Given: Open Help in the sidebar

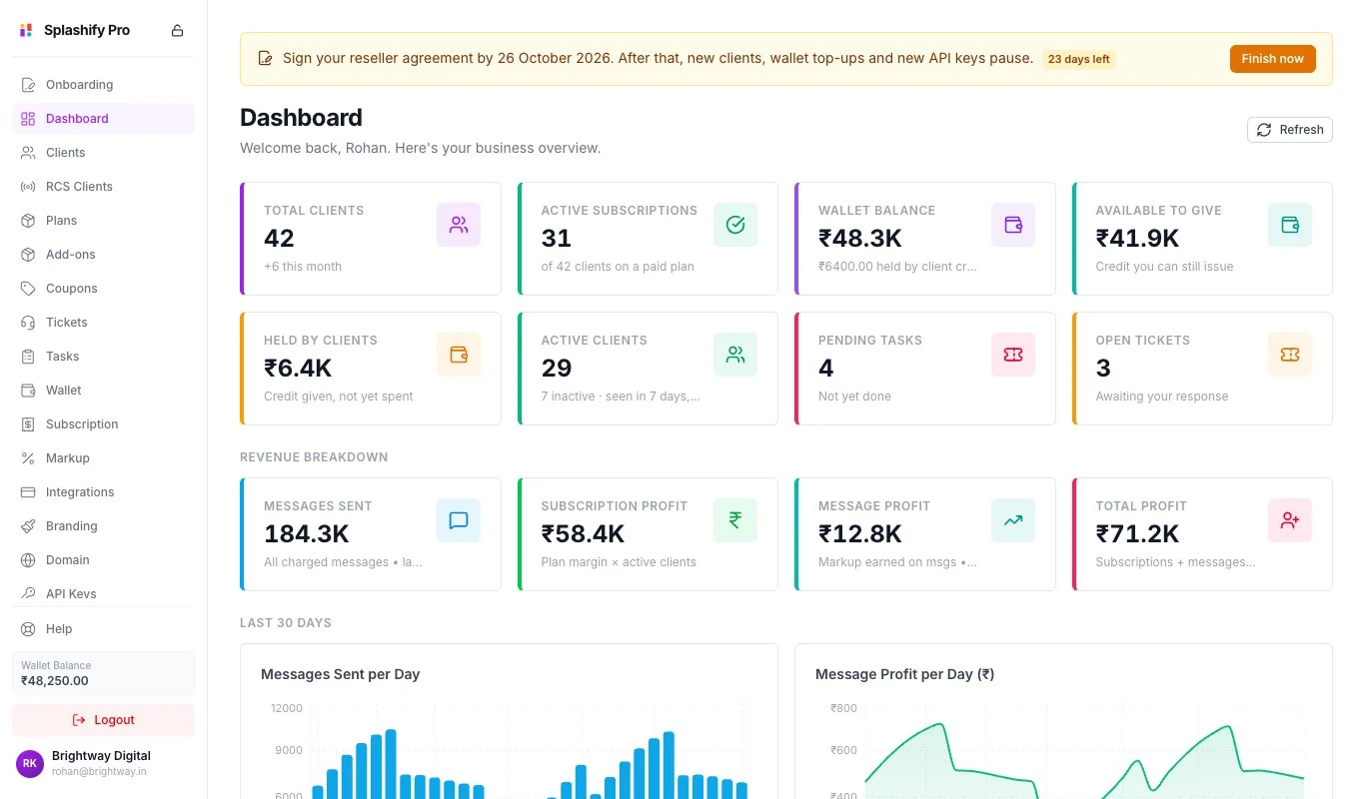Looking at the screenshot, I should tap(103, 629).
